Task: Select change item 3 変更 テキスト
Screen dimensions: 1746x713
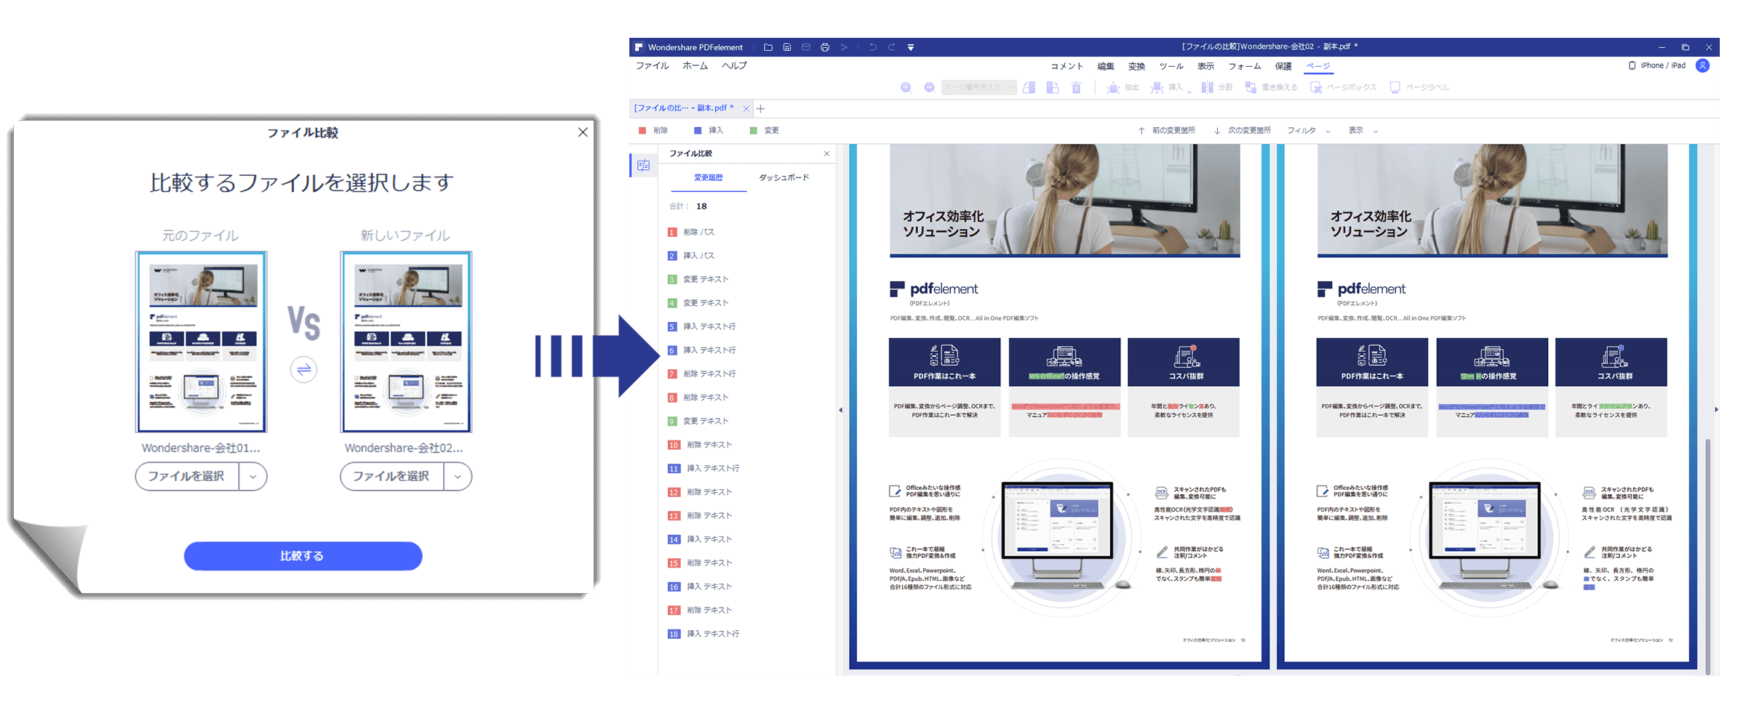Action: click(698, 280)
